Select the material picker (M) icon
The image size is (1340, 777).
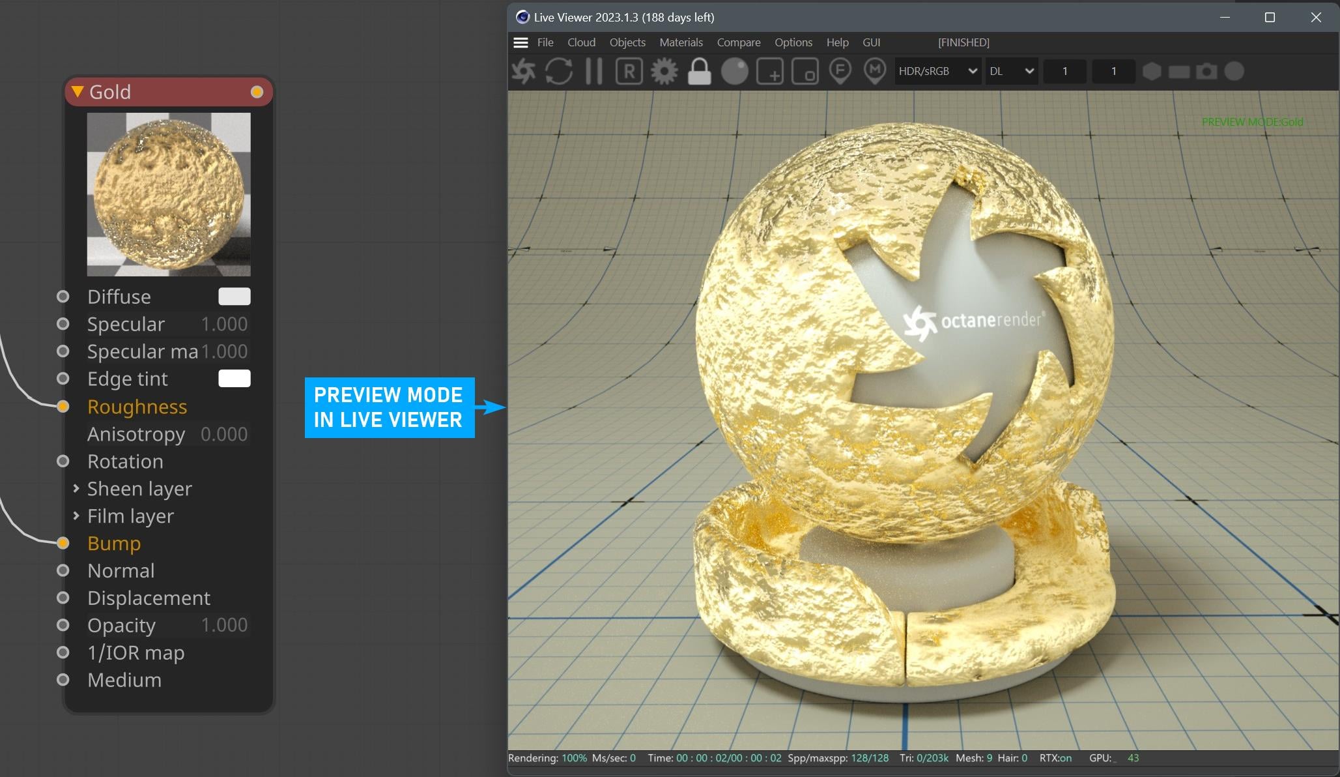coord(875,71)
